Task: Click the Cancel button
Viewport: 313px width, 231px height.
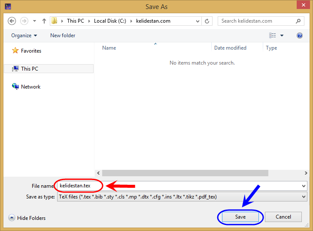Action: (x=283, y=217)
